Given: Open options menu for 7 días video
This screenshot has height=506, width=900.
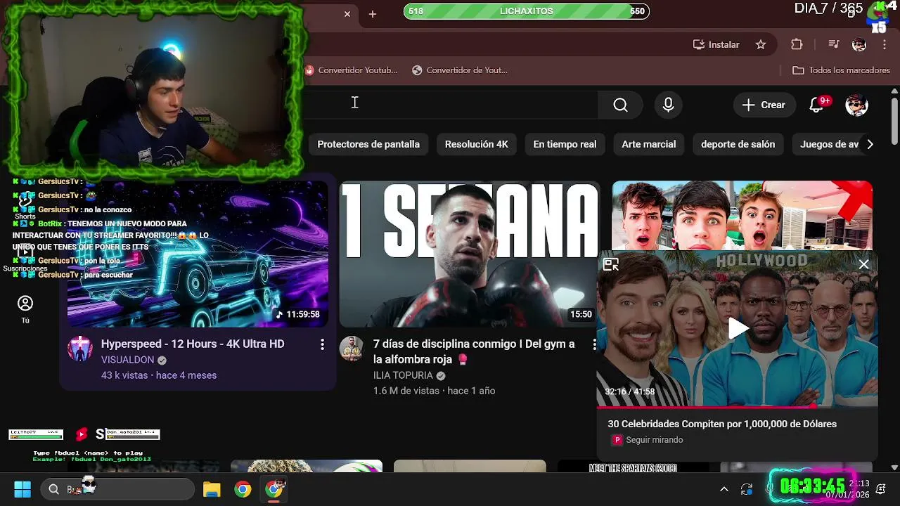Looking at the screenshot, I should tap(594, 344).
